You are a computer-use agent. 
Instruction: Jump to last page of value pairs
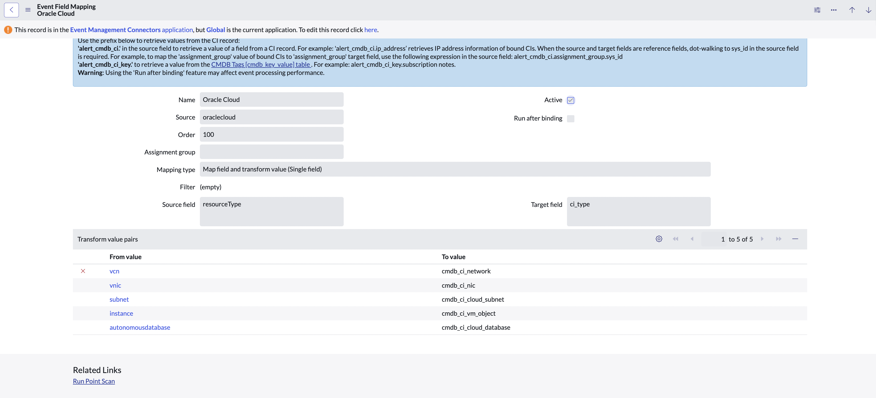[x=779, y=239]
